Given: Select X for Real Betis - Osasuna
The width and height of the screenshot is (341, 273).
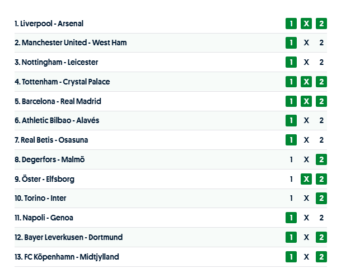Looking at the screenshot, I should pos(306,140).
